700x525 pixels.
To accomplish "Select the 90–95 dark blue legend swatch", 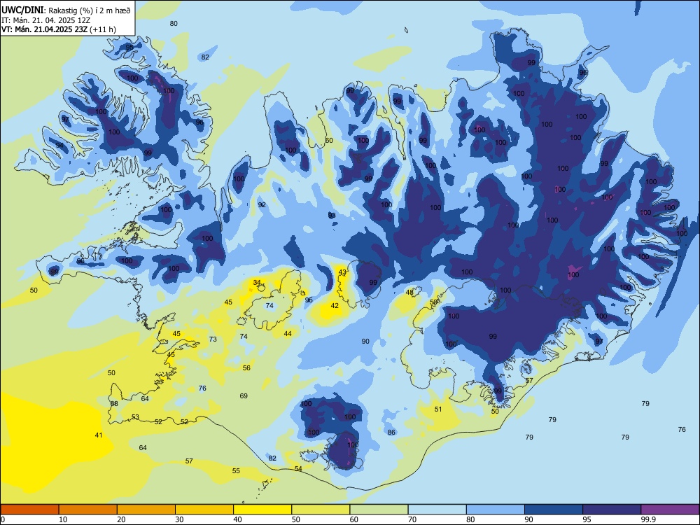I will pos(554,510).
